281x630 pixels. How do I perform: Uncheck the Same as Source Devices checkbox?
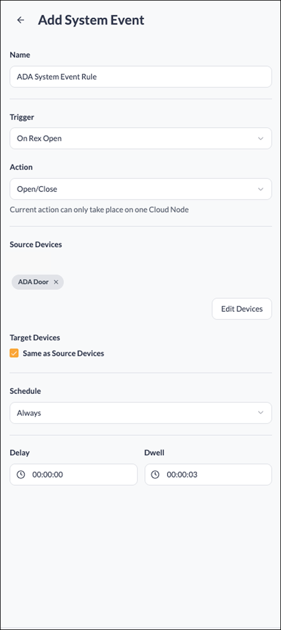[14, 353]
